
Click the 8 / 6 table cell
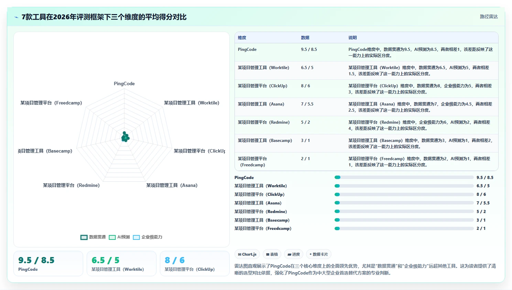pos(305,86)
